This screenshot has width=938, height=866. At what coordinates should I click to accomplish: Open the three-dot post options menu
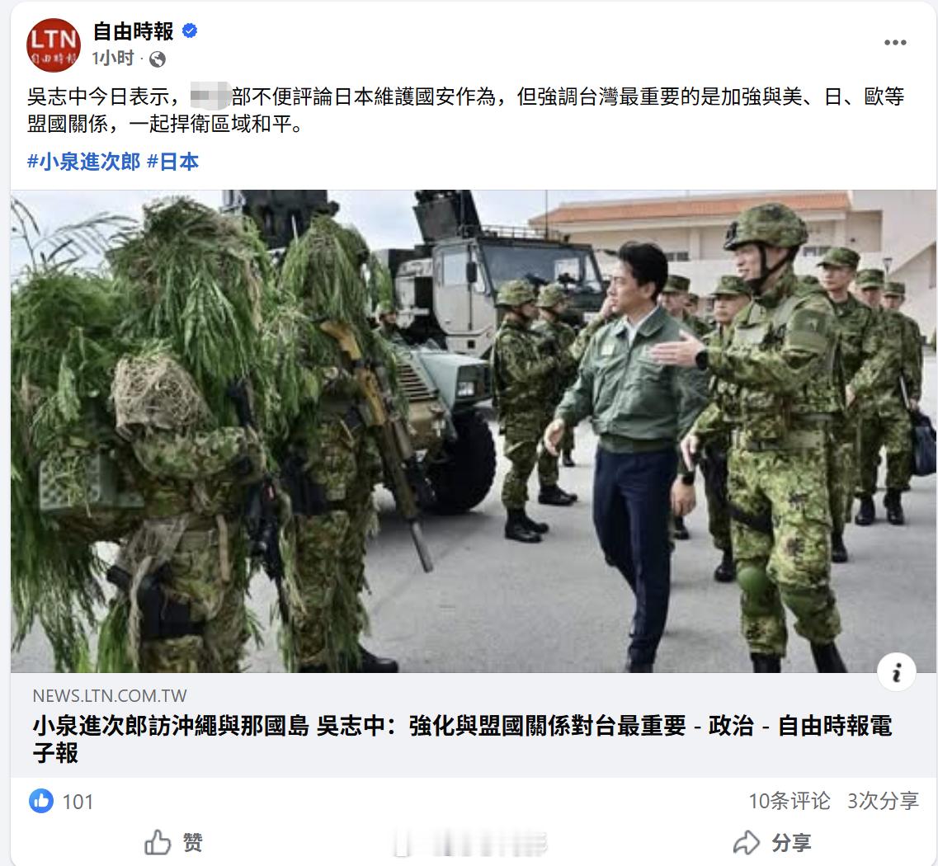[x=895, y=42]
